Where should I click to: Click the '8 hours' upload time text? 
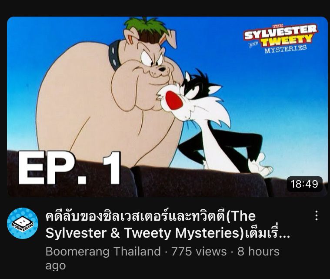click(x=258, y=252)
